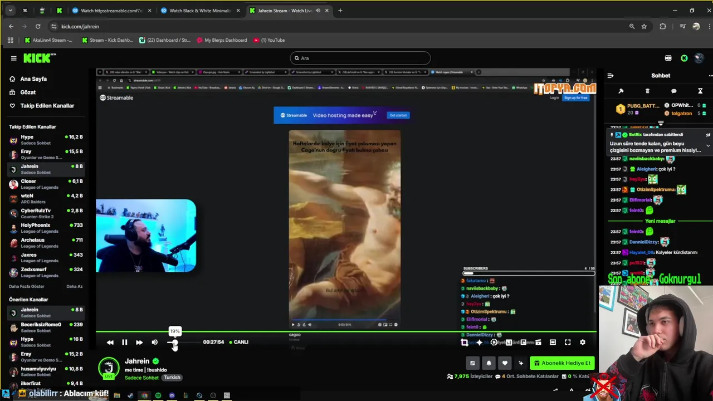Open the Kick wallet icon in header
713x401 pixels.
pyautogui.click(x=668, y=58)
